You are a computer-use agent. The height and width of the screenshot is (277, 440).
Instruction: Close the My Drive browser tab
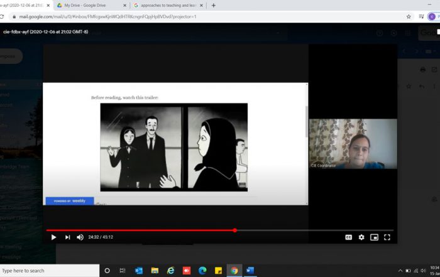pyautogui.click(x=125, y=5)
